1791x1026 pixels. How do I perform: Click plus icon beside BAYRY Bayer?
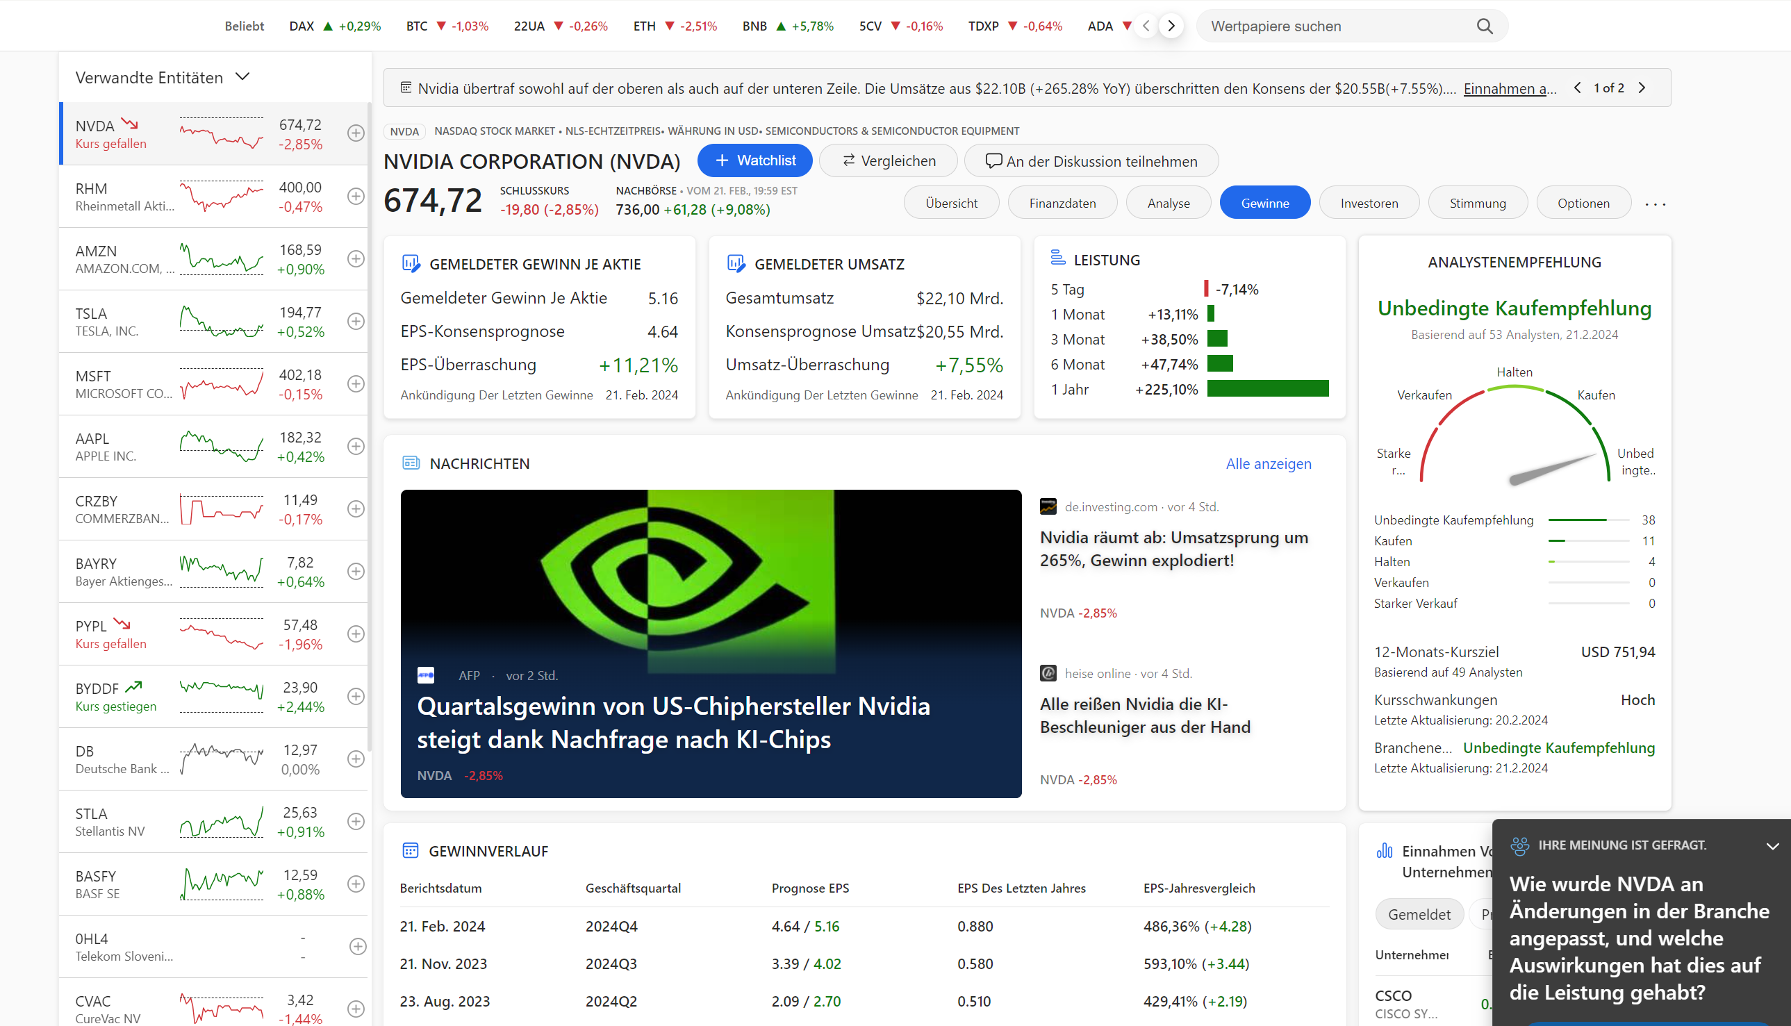pyautogui.click(x=356, y=571)
